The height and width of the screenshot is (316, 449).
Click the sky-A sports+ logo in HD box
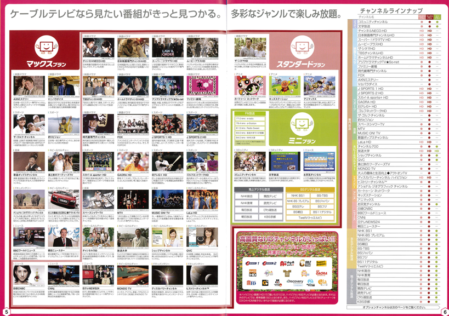pos(287,263)
